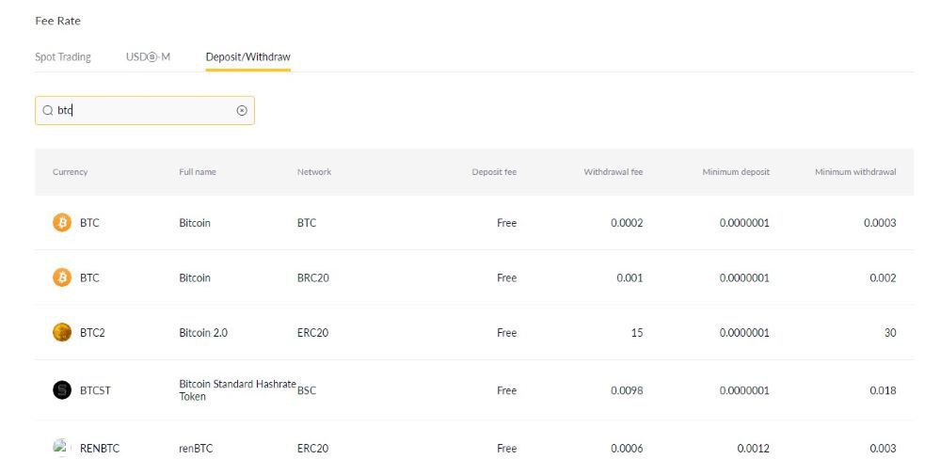Click the Currency column header
941x475 pixels.
[71, 172]
